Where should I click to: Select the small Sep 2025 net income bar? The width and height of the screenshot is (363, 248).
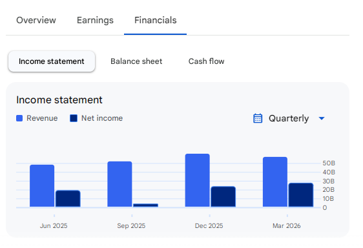(145, 205)
